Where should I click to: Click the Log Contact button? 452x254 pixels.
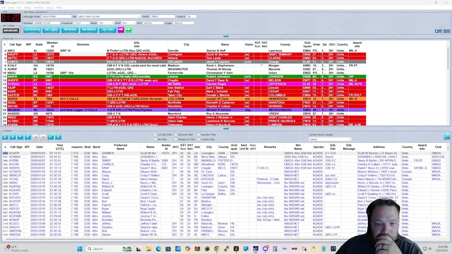pyautogui.click(x=108, y=30)
